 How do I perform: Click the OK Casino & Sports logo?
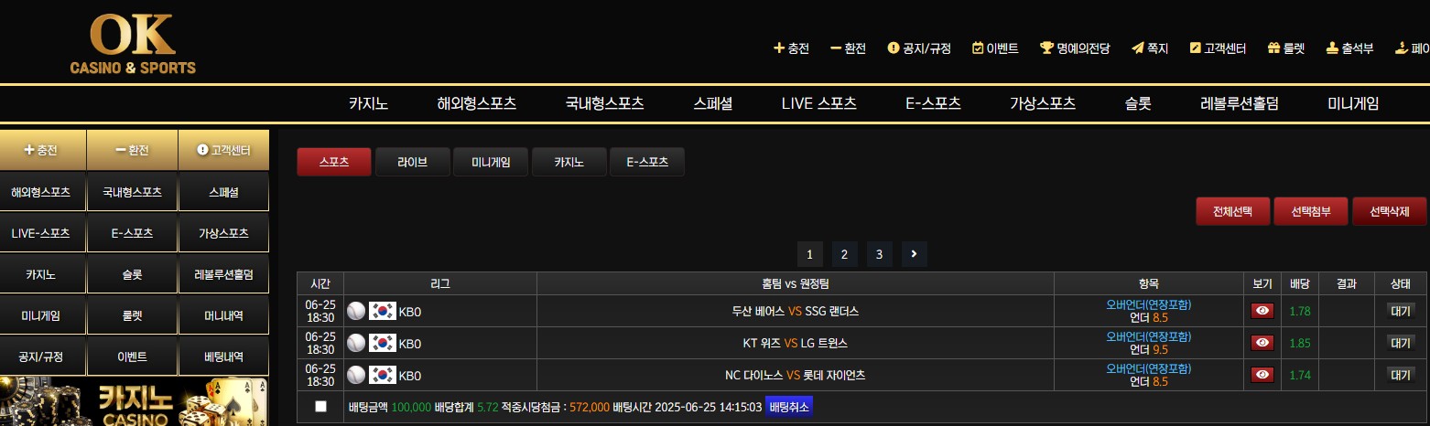point(133,44)
